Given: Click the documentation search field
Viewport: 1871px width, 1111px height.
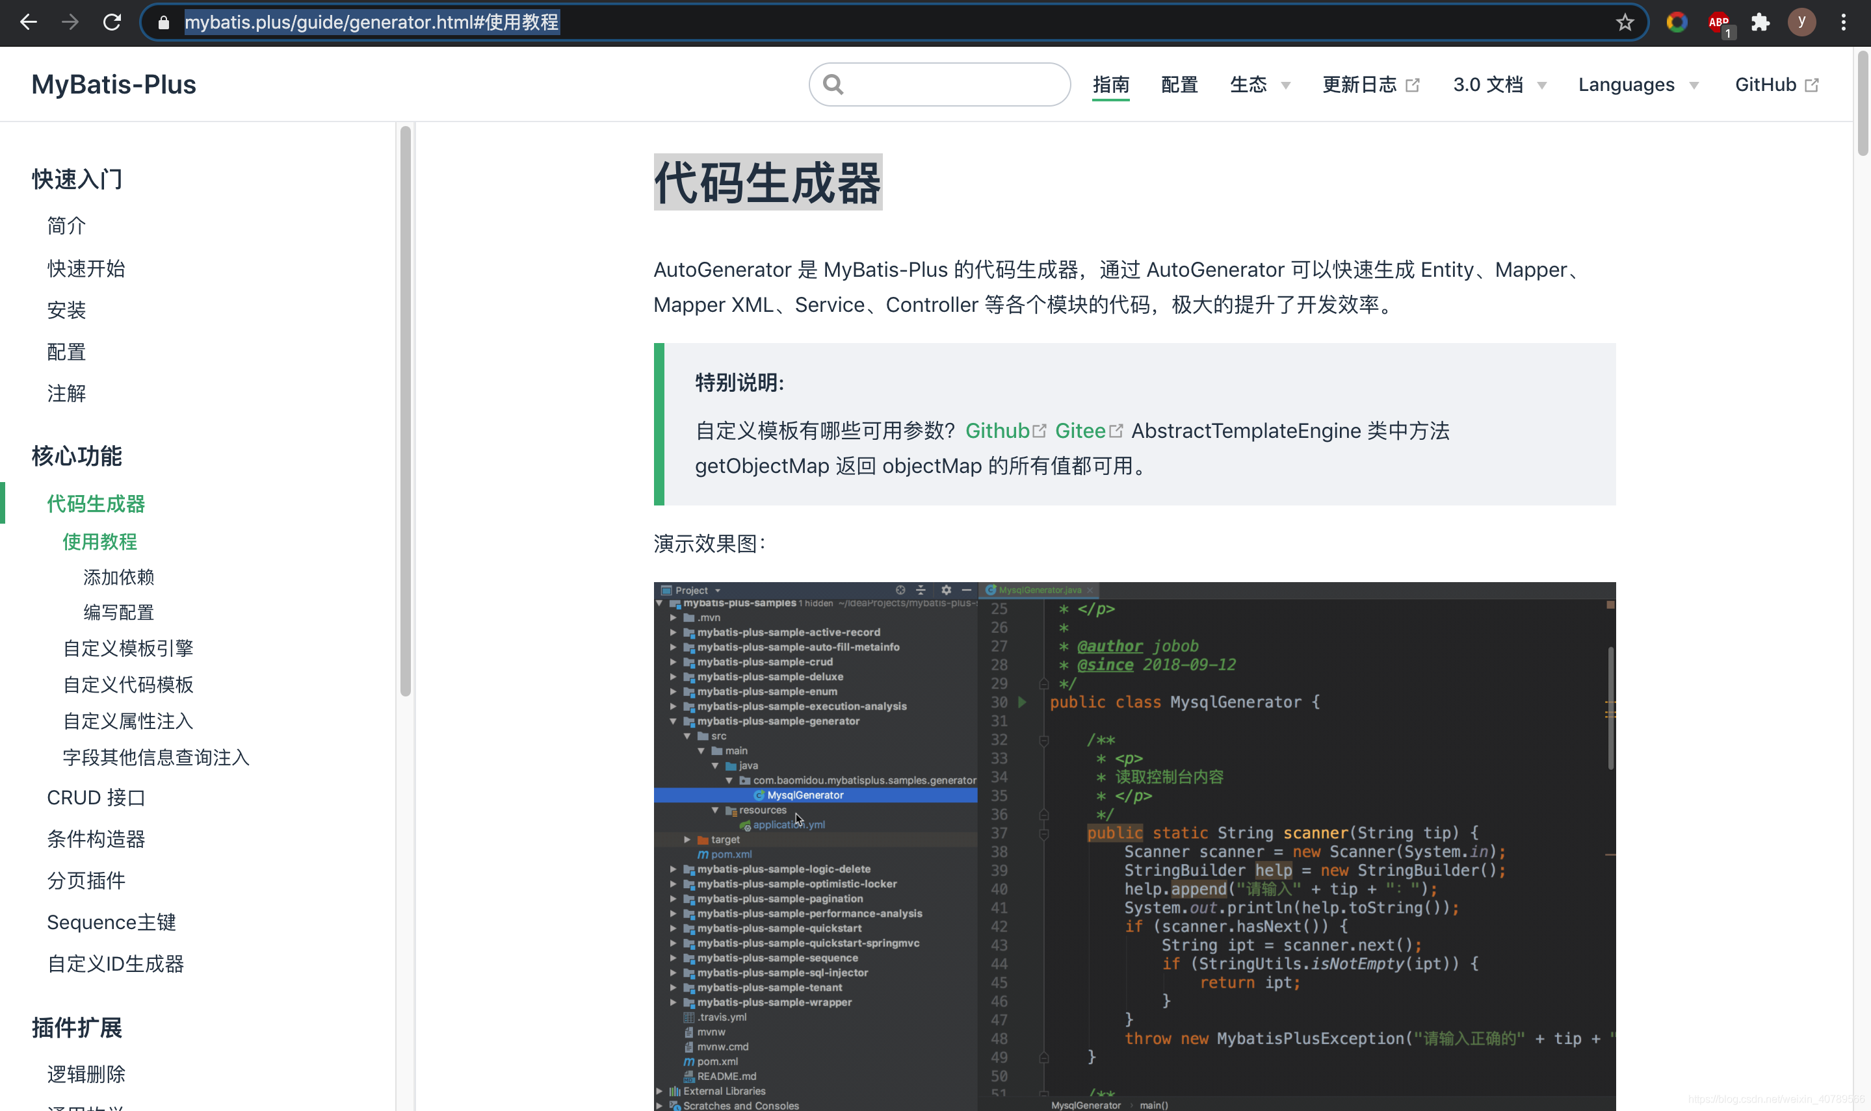Looking at the screenshot, I should [951, 84].
